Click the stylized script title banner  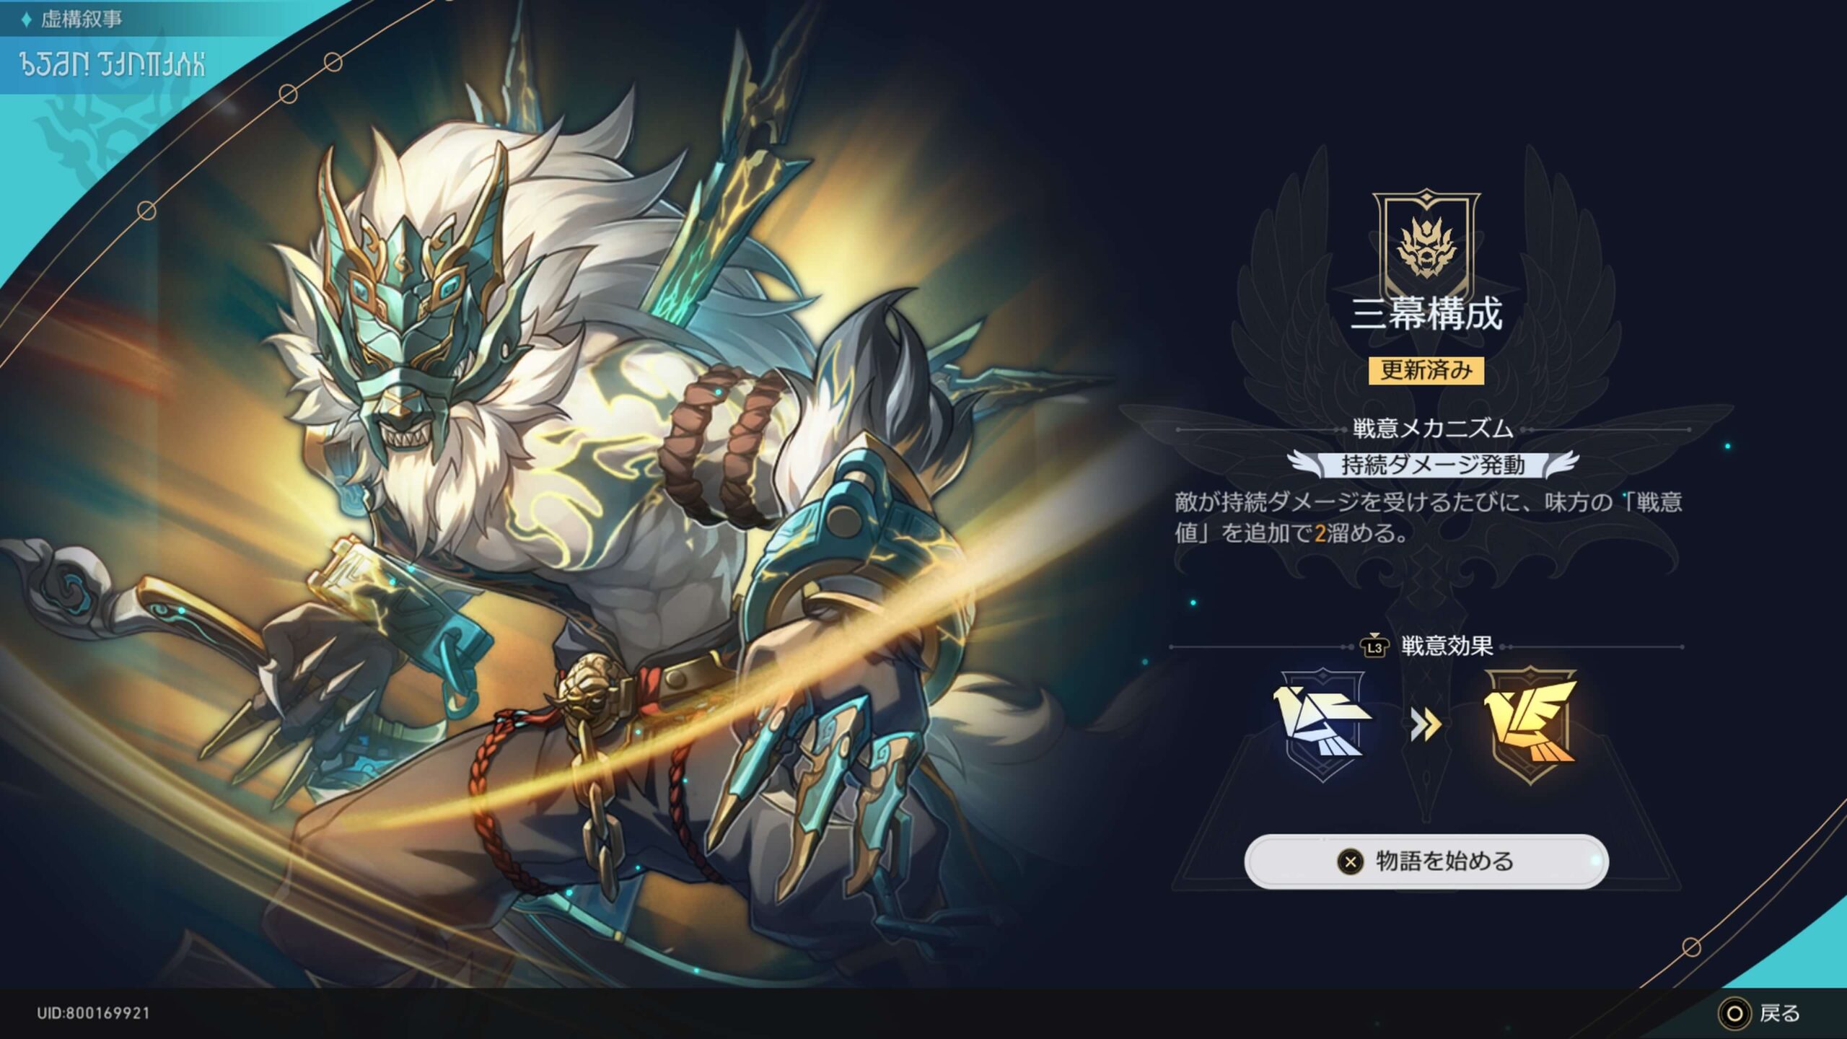[113, 65]
